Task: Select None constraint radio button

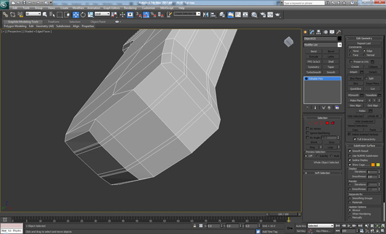Action: pos(350,51)
